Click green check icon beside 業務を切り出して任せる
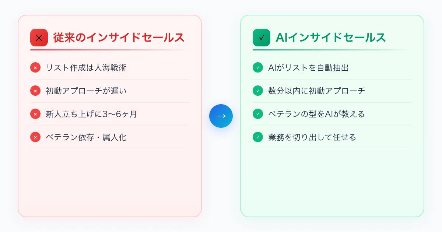Screen dimensions: 442x232 pos(258,137)
